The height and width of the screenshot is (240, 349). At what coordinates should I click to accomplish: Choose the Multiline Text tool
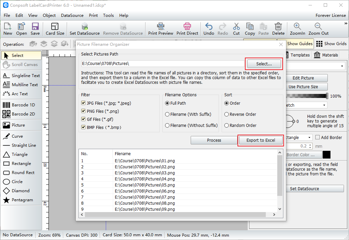pyautogui.click(x=21, y=85)
